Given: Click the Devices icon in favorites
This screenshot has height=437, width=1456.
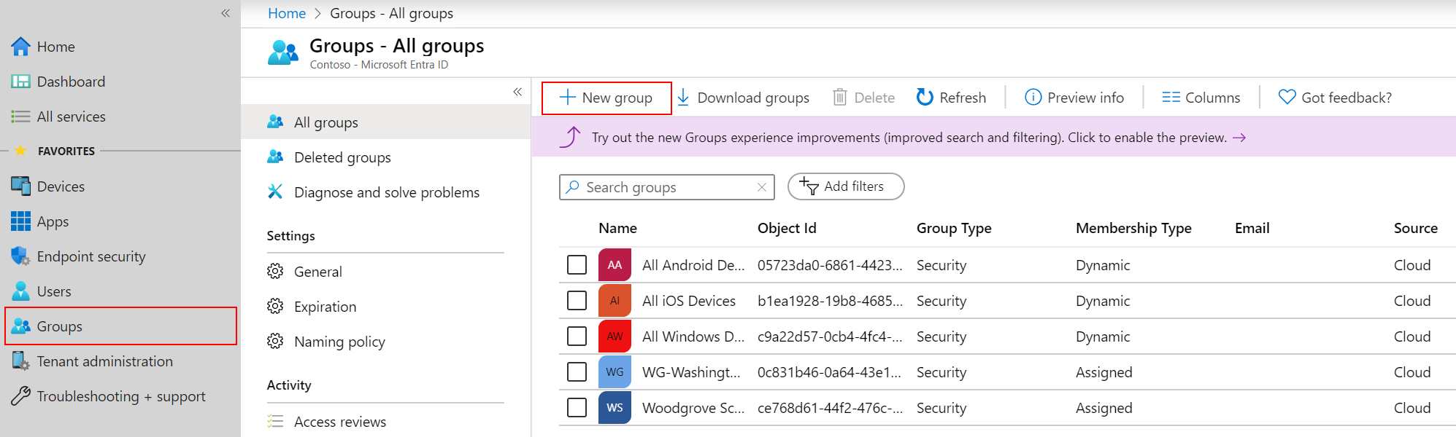Looking at the screenshot, I should tap(20, 186).
